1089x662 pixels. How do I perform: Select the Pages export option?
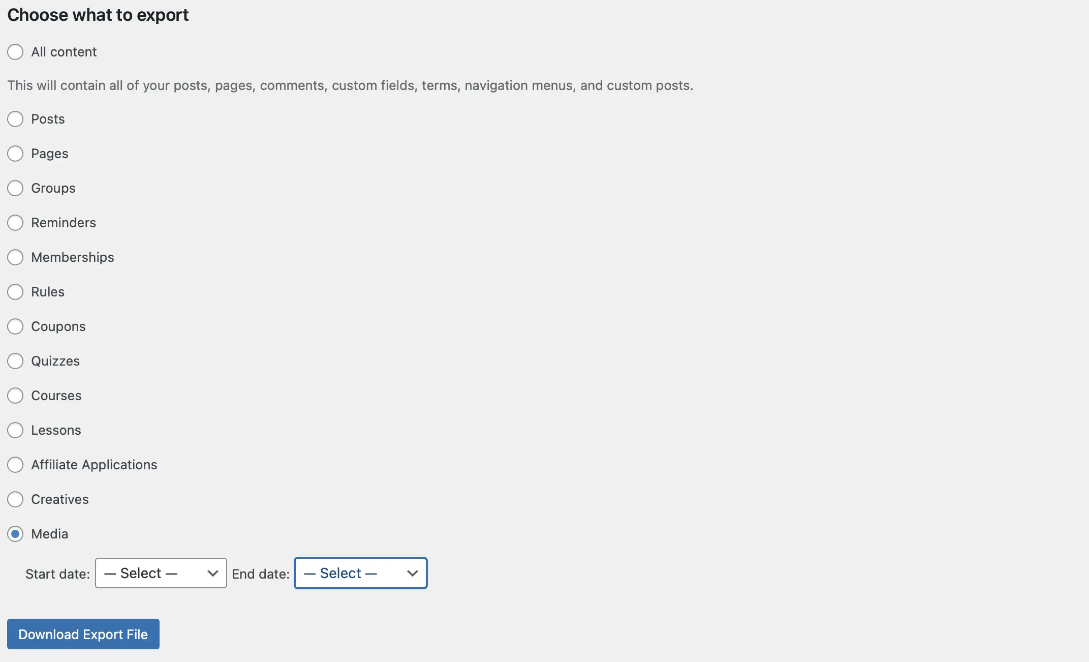click(15, 153)
